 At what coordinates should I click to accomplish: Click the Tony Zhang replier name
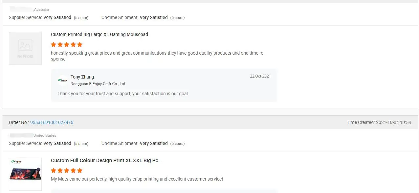coord(82,77)
